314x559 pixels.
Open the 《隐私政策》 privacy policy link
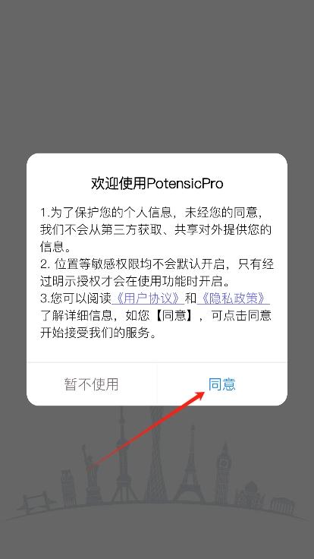pos(233,298)
